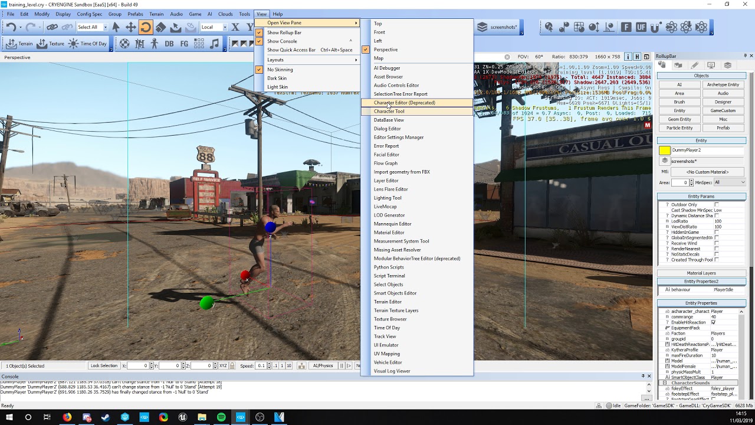The height and width of the screenshot is (425, 755).
Task: Click the atom with down-arrow physics icon
Action: tap(686, 27)
